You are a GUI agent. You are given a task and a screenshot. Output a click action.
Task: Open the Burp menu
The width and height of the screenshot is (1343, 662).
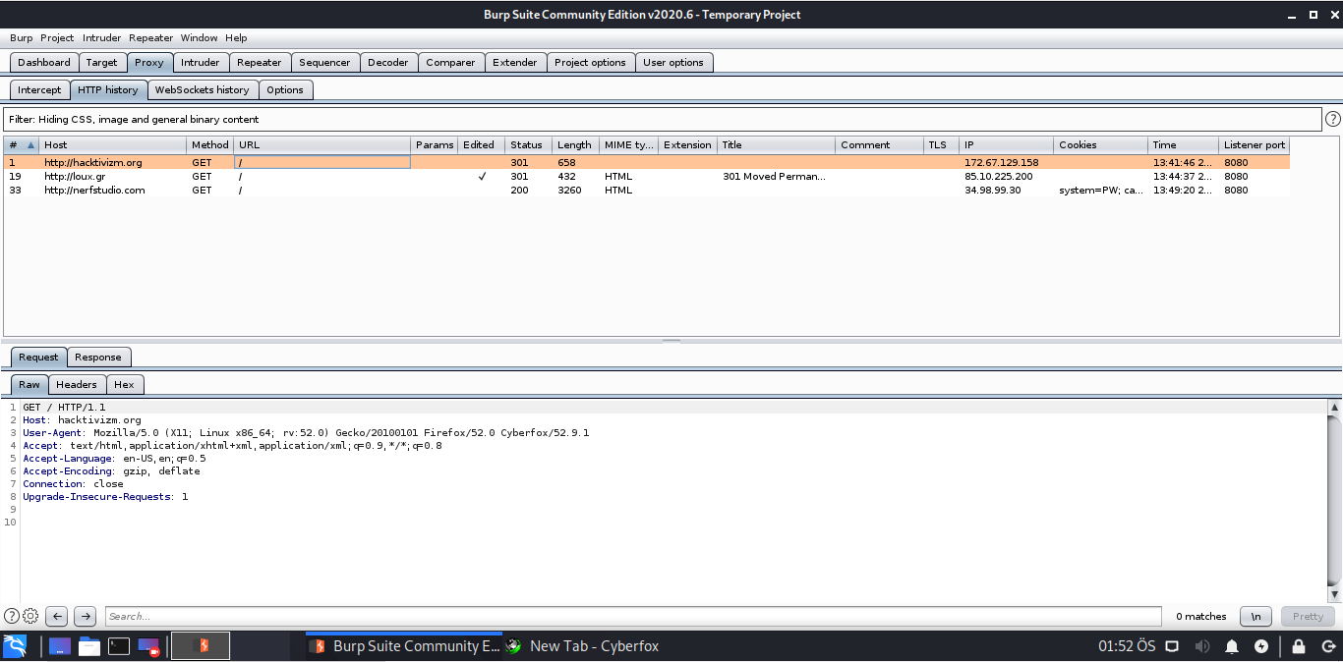coord(21,37)
